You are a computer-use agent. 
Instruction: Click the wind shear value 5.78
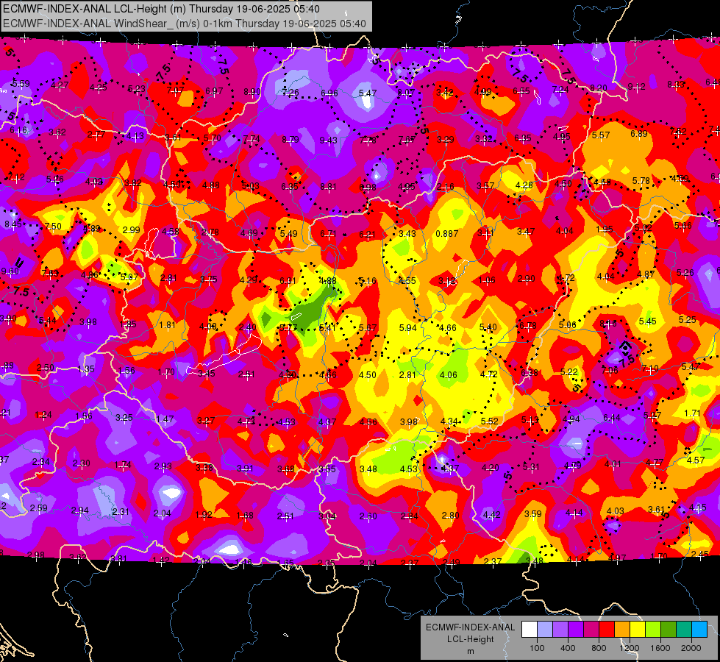tap(641, 180)
